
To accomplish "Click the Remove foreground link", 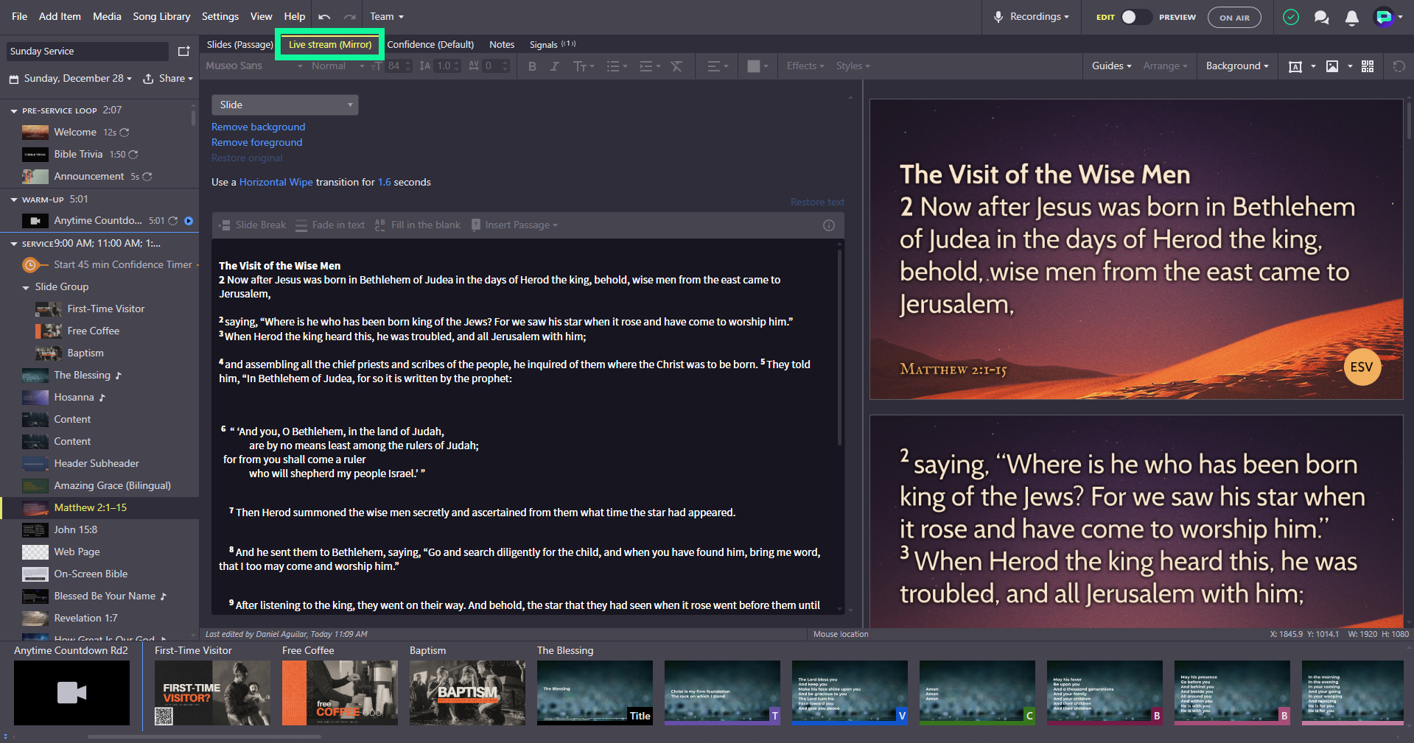I will 256,143.
